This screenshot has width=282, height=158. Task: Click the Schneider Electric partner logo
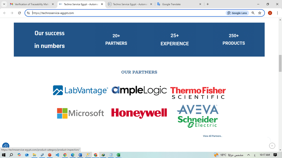[x=197, y=122]
